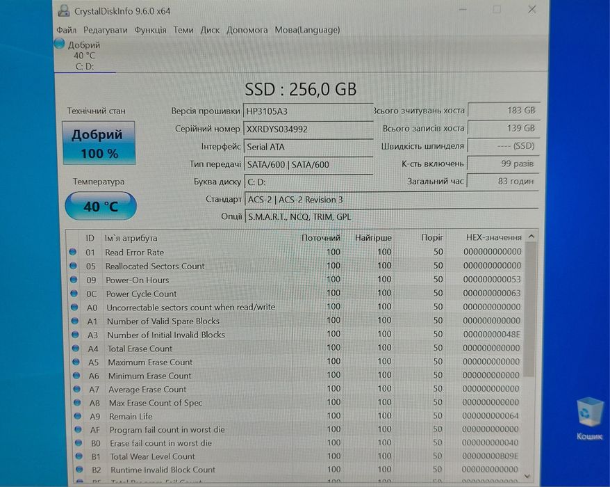610x487 pixels.
Task: Click the HEX-значення column header
Action: coord(493,237)
